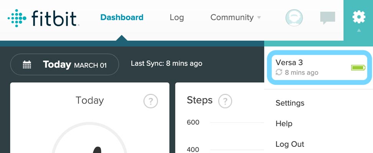Go to the Log tab

177,18
